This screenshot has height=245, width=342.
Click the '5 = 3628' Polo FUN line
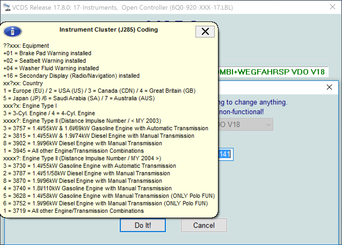point(109,196)
